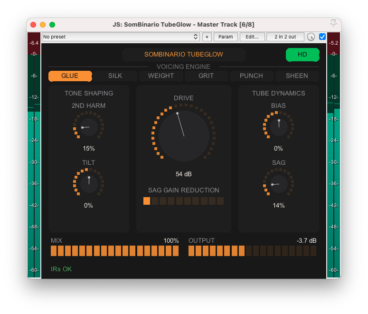Image resolution: width=368 pixels, height=314 pixels.
Task: Toggle the HD quality mode
Action: 302,55
